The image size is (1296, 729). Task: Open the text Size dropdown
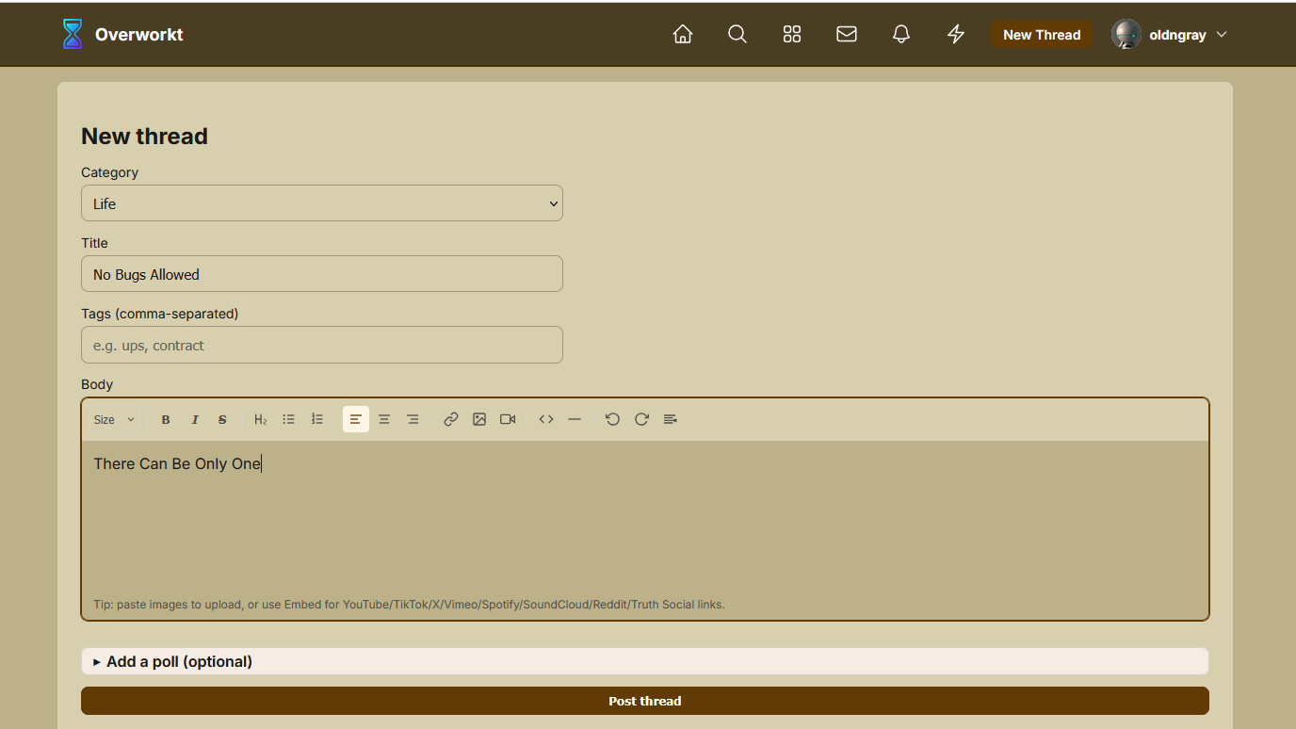(114, 419)
